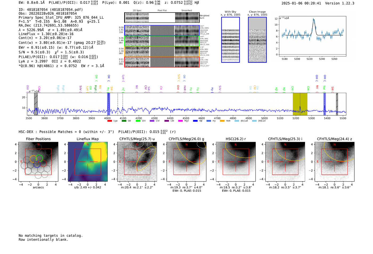
Task: Click the emission line fit plot
Action: [x=312, y=37]
